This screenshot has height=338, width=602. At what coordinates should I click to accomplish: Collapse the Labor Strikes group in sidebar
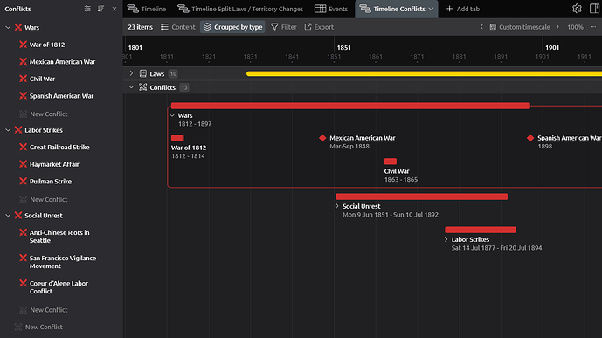(8, 130)
